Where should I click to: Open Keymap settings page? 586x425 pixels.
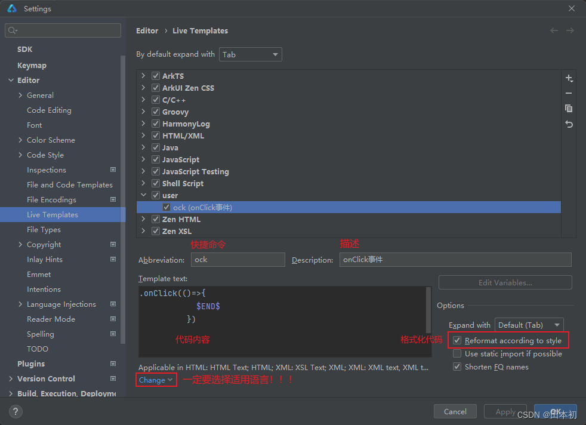pos(32,66)
